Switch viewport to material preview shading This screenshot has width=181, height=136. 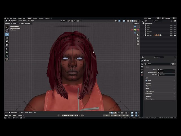[135, 21]
